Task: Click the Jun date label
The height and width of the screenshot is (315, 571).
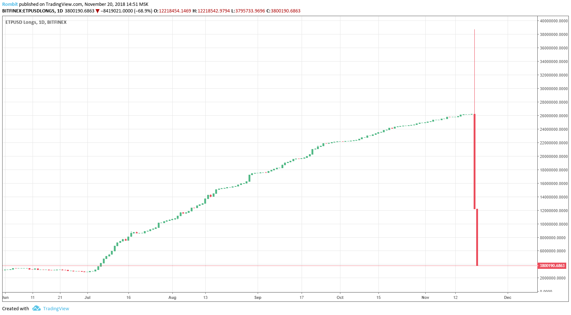Action: click(5, 297)
